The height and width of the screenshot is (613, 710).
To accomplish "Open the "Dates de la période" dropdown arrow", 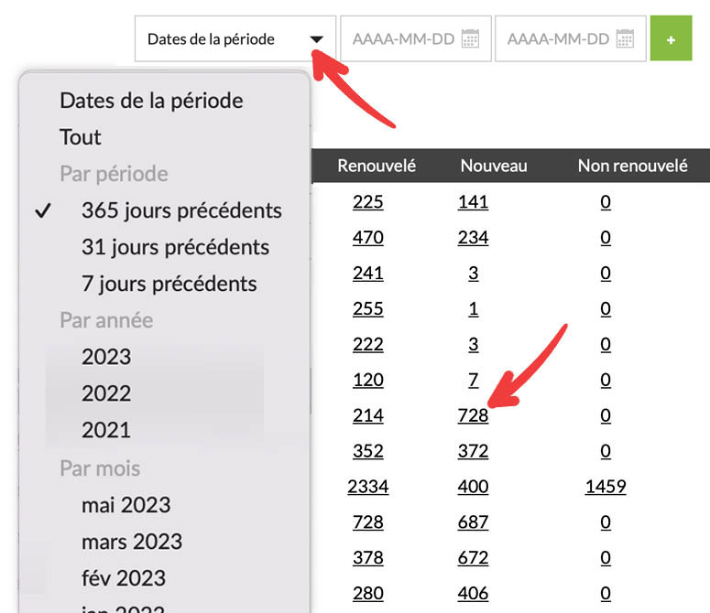I will [x=316, y=39].
